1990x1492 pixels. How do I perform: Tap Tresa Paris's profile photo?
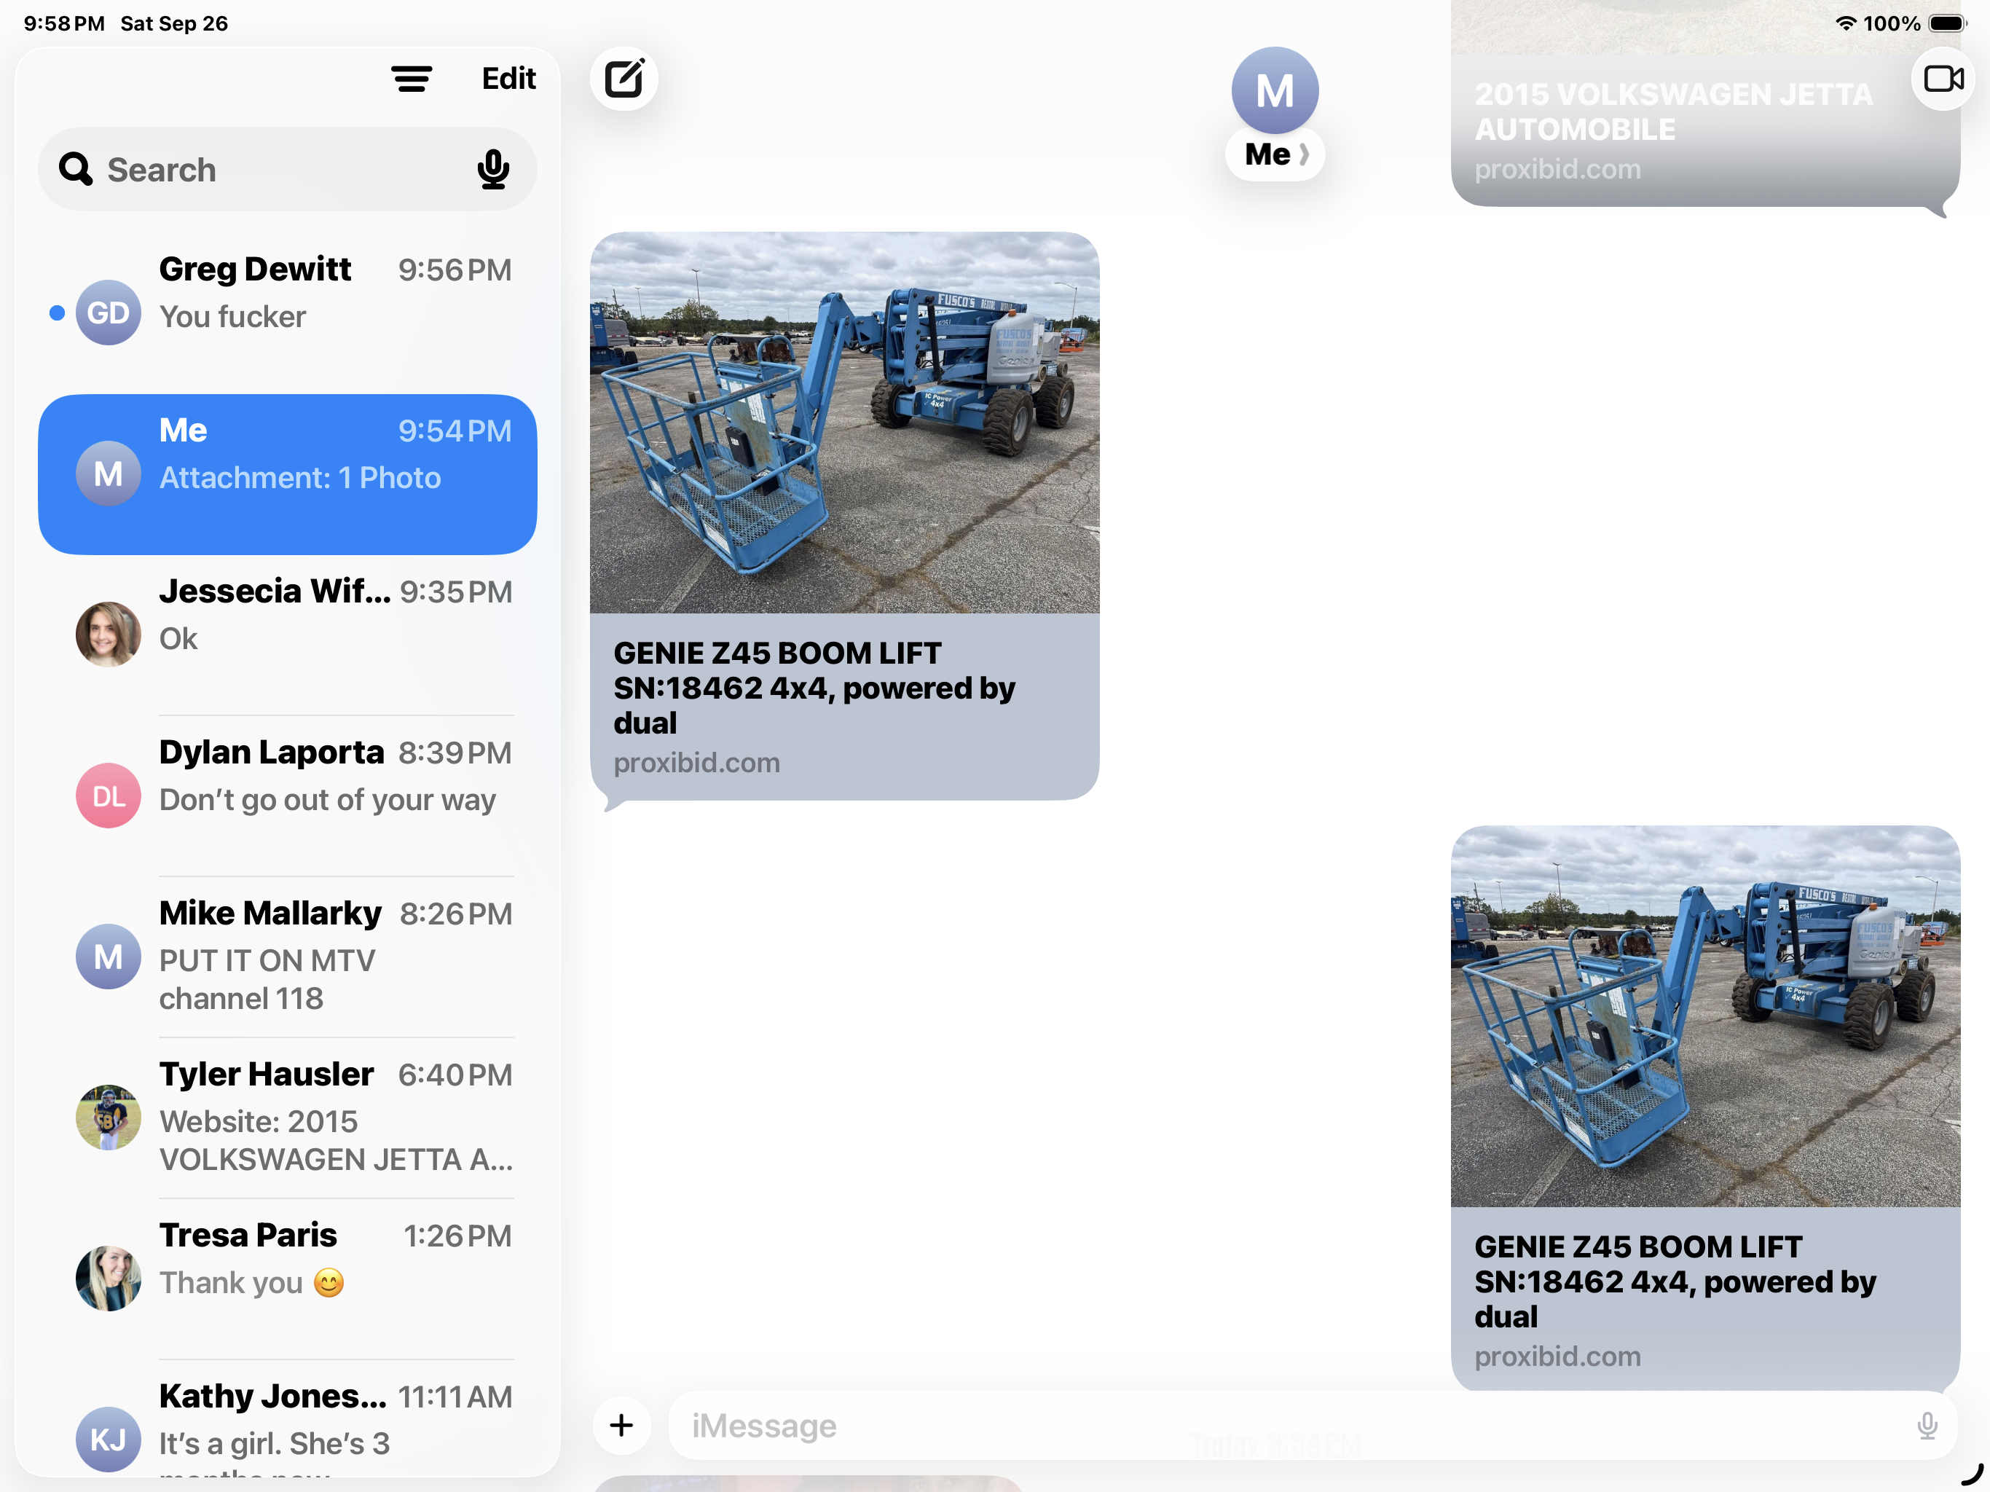coord(108,1279)
